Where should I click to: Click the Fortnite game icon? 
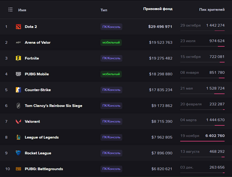pyautogui.click(x=18, y=58)
